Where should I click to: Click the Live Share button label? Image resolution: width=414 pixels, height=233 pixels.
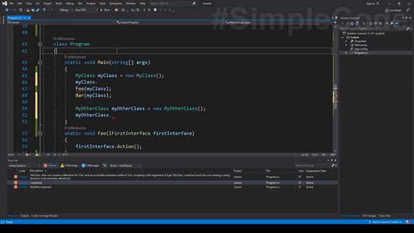click(395, 10)
